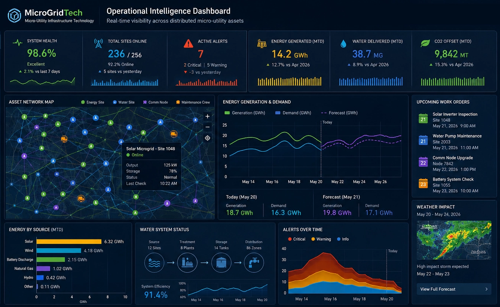Image resolution: width=500 pixels, height=307 pixels.
Task: Click the Treatment plant icon
Action: coord(187,263)
